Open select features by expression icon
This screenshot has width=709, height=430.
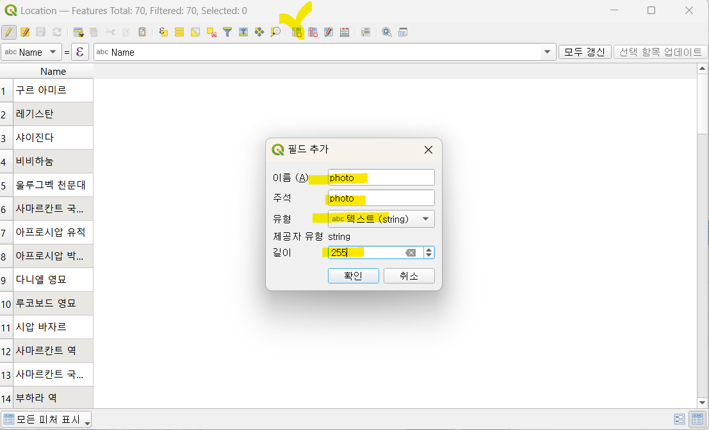(163, 32)
